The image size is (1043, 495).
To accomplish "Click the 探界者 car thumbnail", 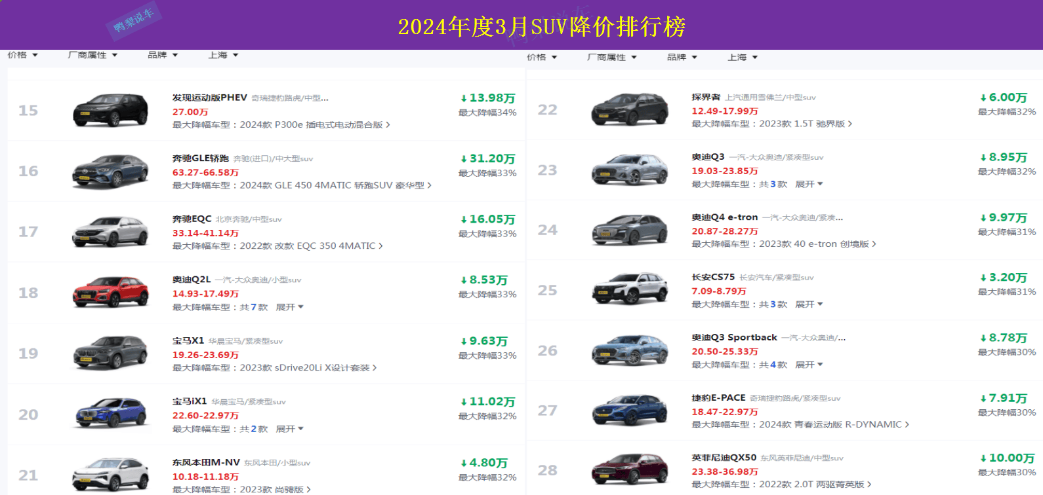I will click(630, 109).
